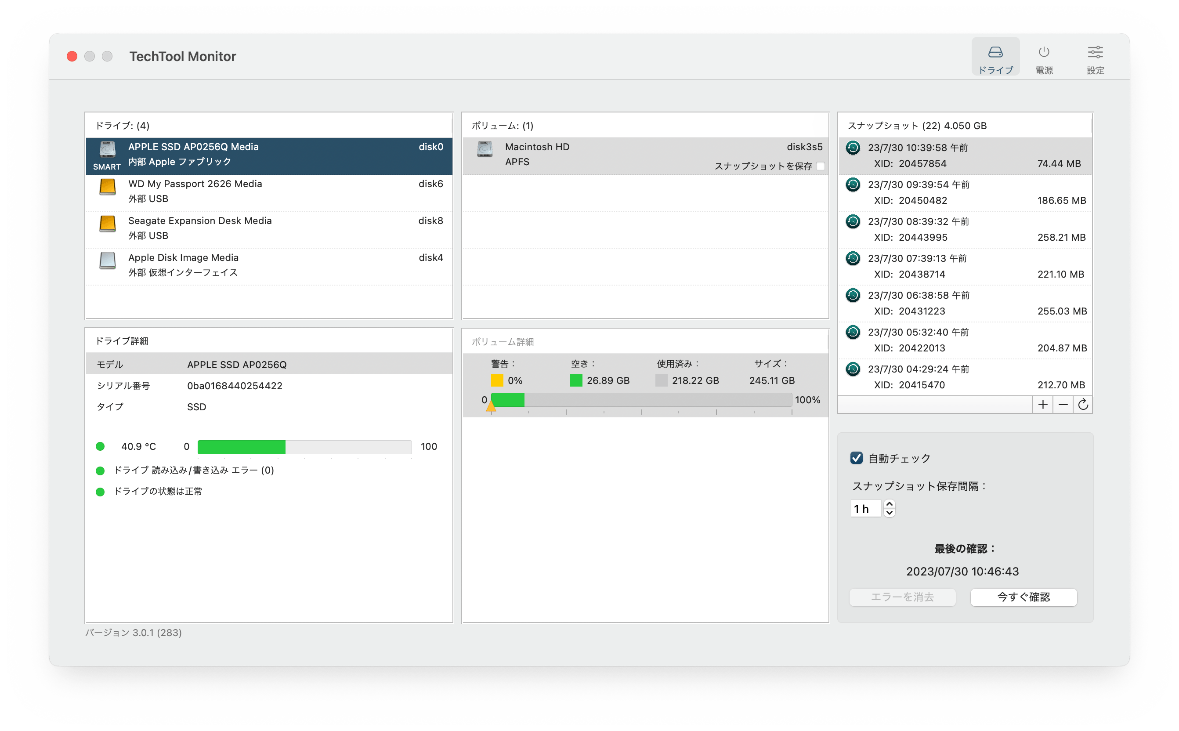Select the WD My Passport drive icon

(x=107, y=187)
